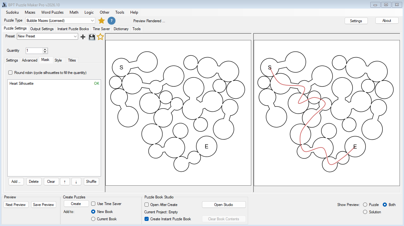404x226 pixels.
Task: Open the Help menu
Action: tap(134, 12)
